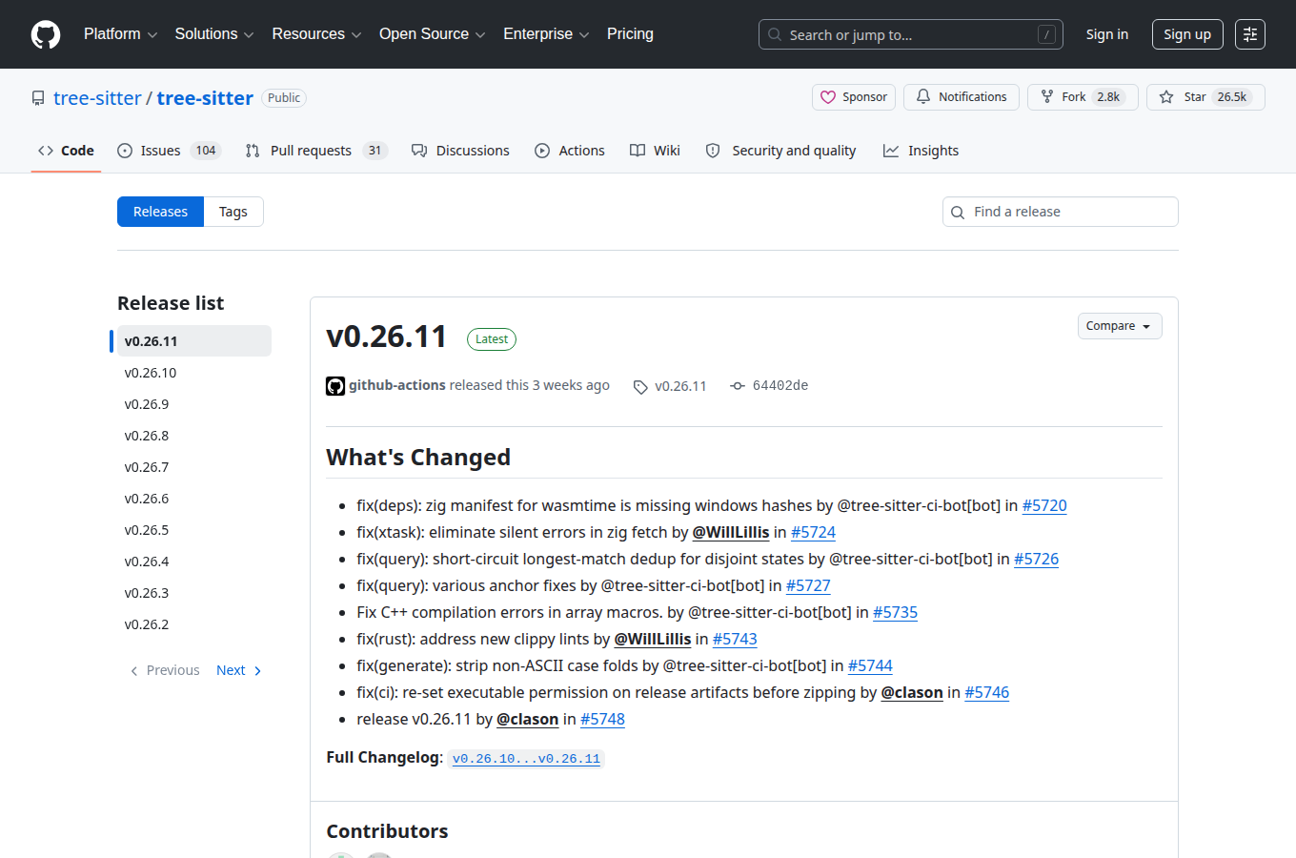The width and height of the screenshot is (1296, 858).
Task: Go to the GitHub homepage logo
Action: [x=46, y=34]
